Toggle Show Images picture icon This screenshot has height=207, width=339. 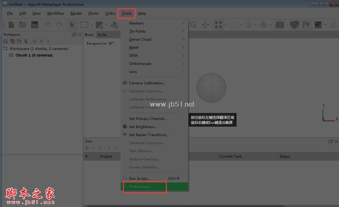tap(318, 25)
